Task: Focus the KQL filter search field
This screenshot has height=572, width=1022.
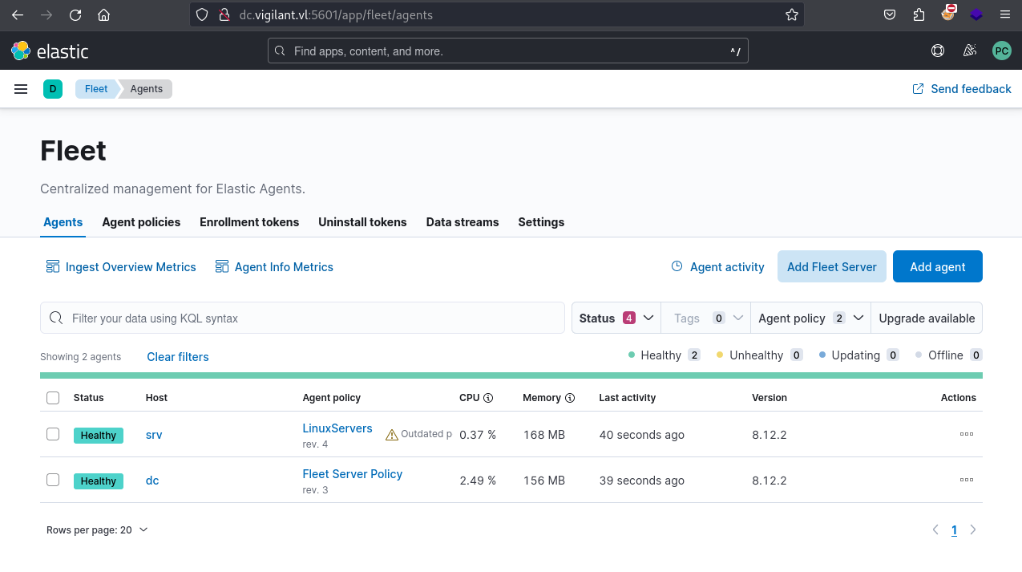Action: coord(303,318)
